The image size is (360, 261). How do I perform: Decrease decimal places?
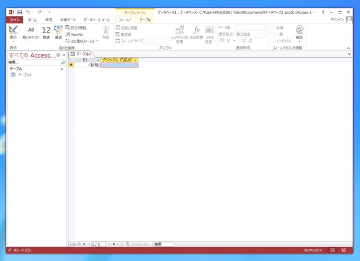point(250,41)
